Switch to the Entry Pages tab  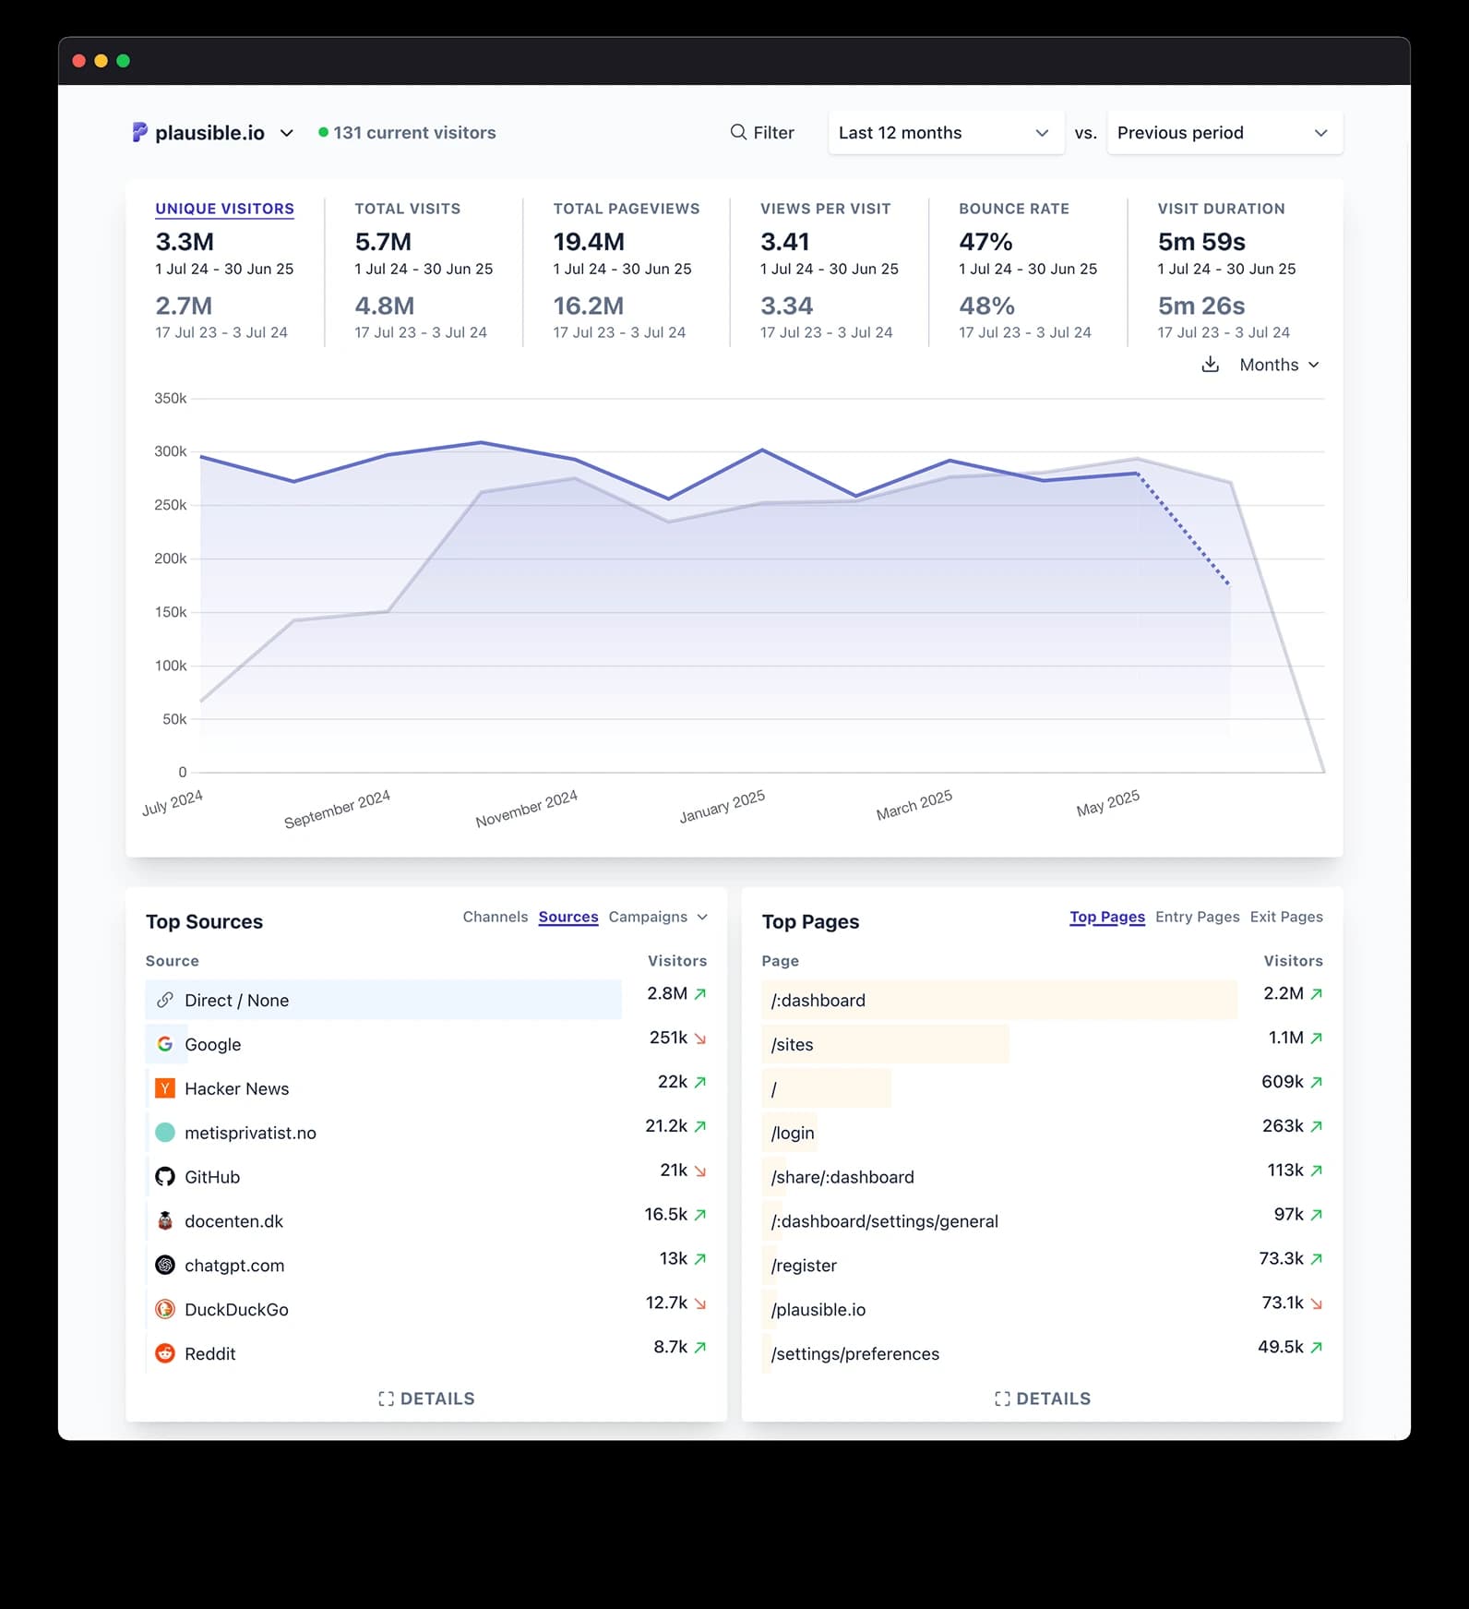(x=1198, y=917)
